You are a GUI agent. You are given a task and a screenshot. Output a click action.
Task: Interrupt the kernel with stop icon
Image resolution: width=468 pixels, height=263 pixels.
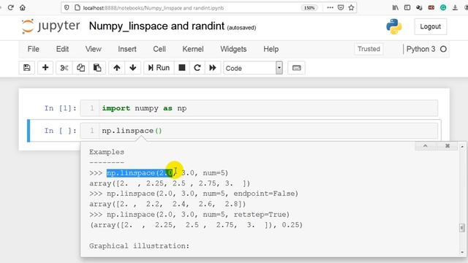tap(182, 68)
